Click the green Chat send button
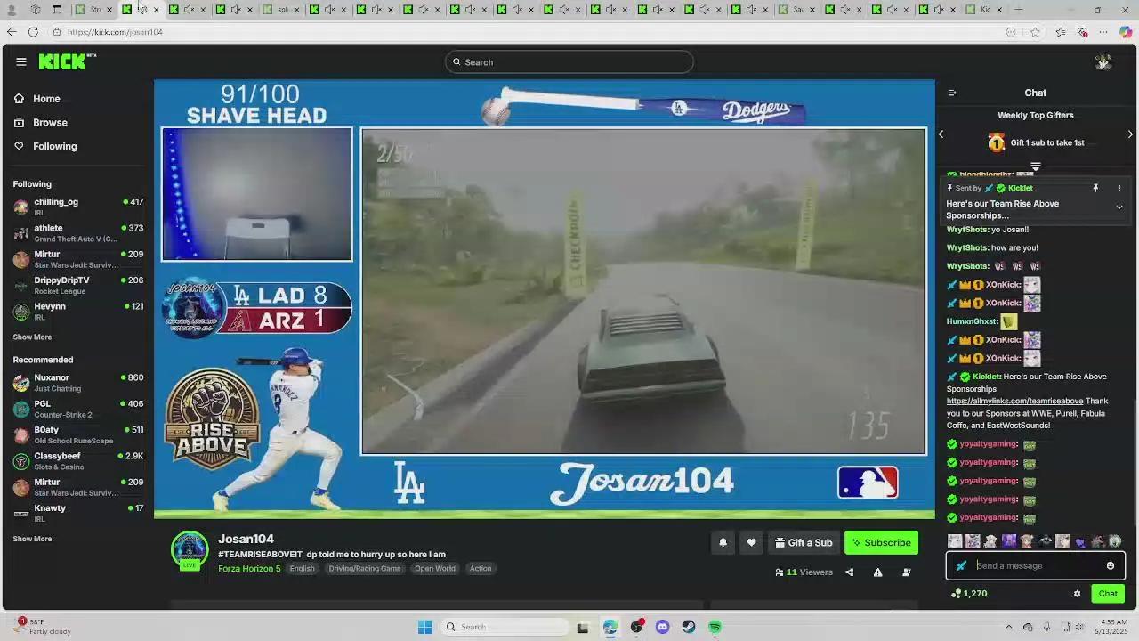 click(1108, 593)
